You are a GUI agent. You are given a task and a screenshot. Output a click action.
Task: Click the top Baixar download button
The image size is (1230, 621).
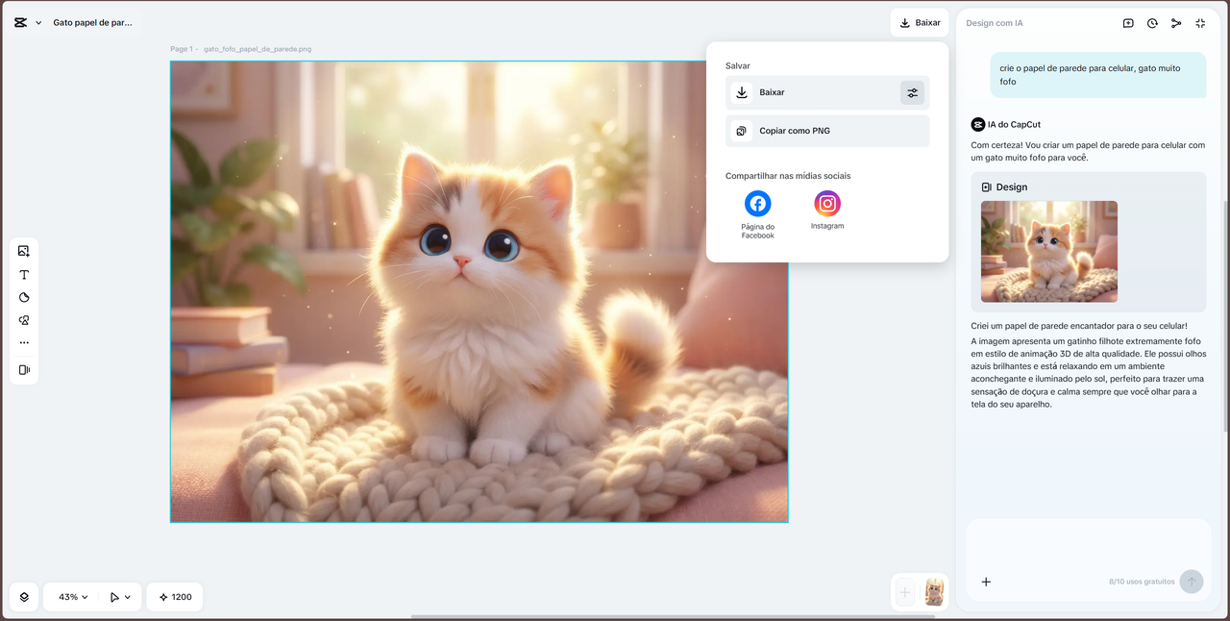click(x=920, y=22)
